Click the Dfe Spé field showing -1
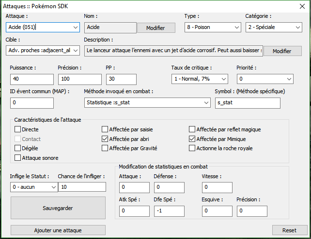 [169, 211]
